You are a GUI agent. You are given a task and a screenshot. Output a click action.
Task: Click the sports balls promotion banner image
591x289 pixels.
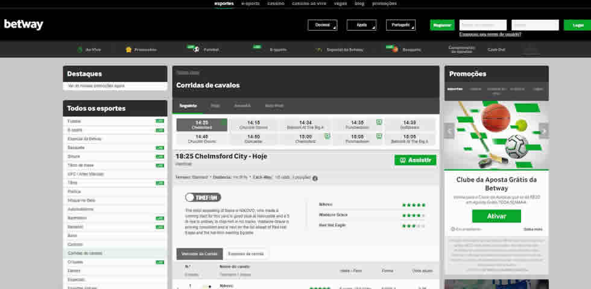[x=496, y=135]
